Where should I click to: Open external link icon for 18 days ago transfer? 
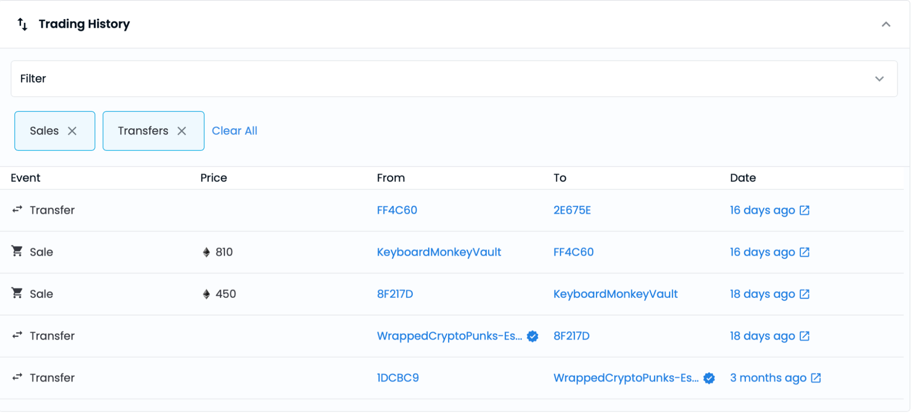pos(804,336)
